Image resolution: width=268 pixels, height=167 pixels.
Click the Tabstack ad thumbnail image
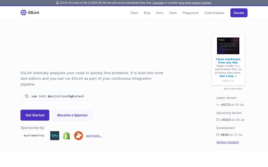point(228,46)
